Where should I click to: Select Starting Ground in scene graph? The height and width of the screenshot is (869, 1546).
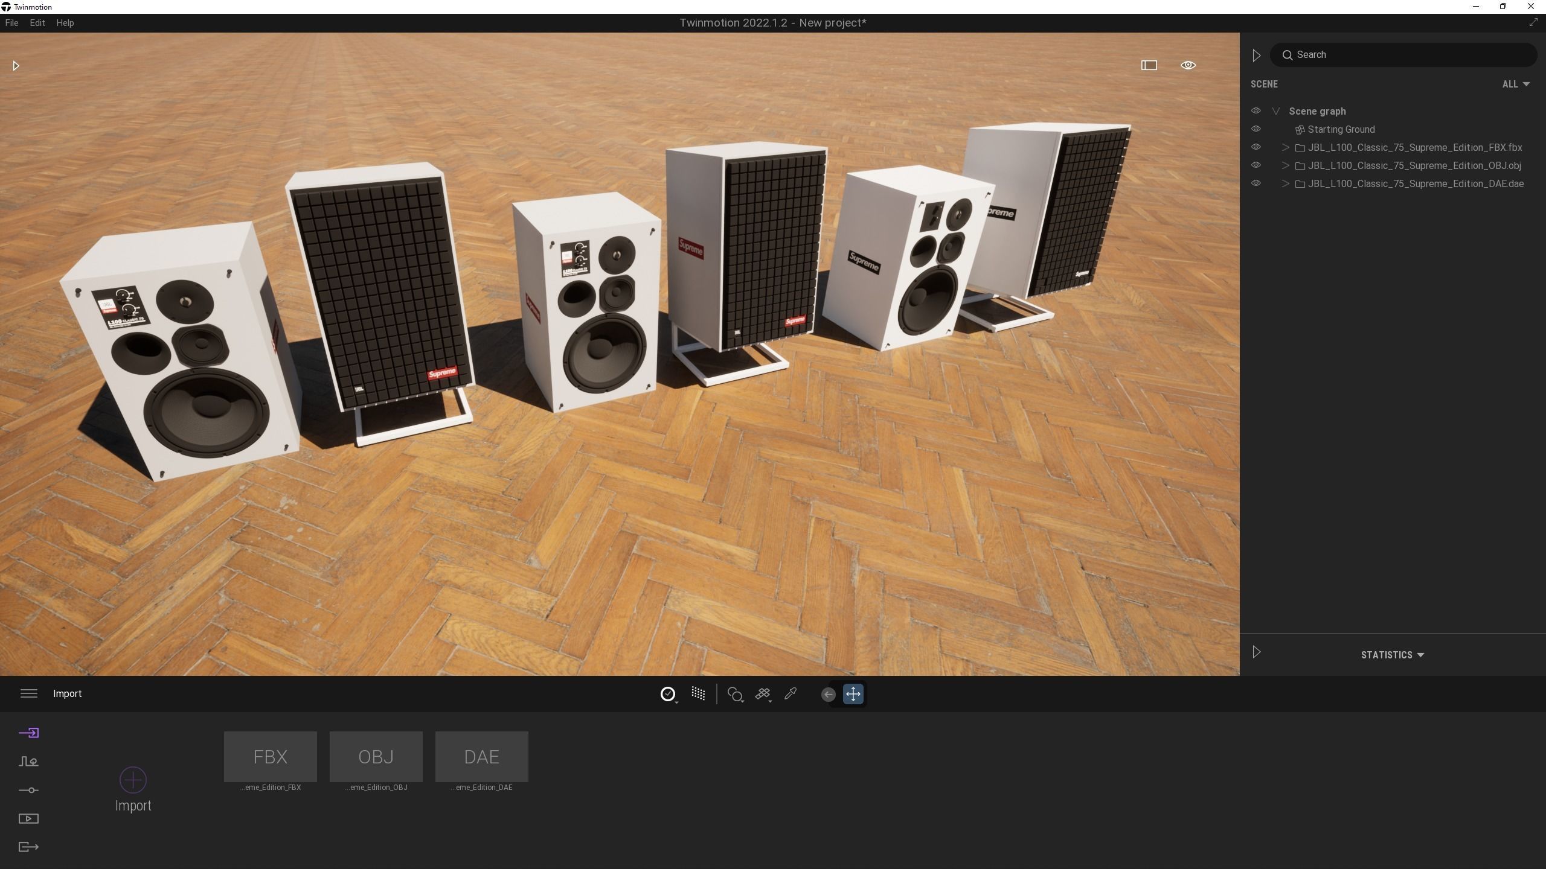click(x=1341, y=129)
